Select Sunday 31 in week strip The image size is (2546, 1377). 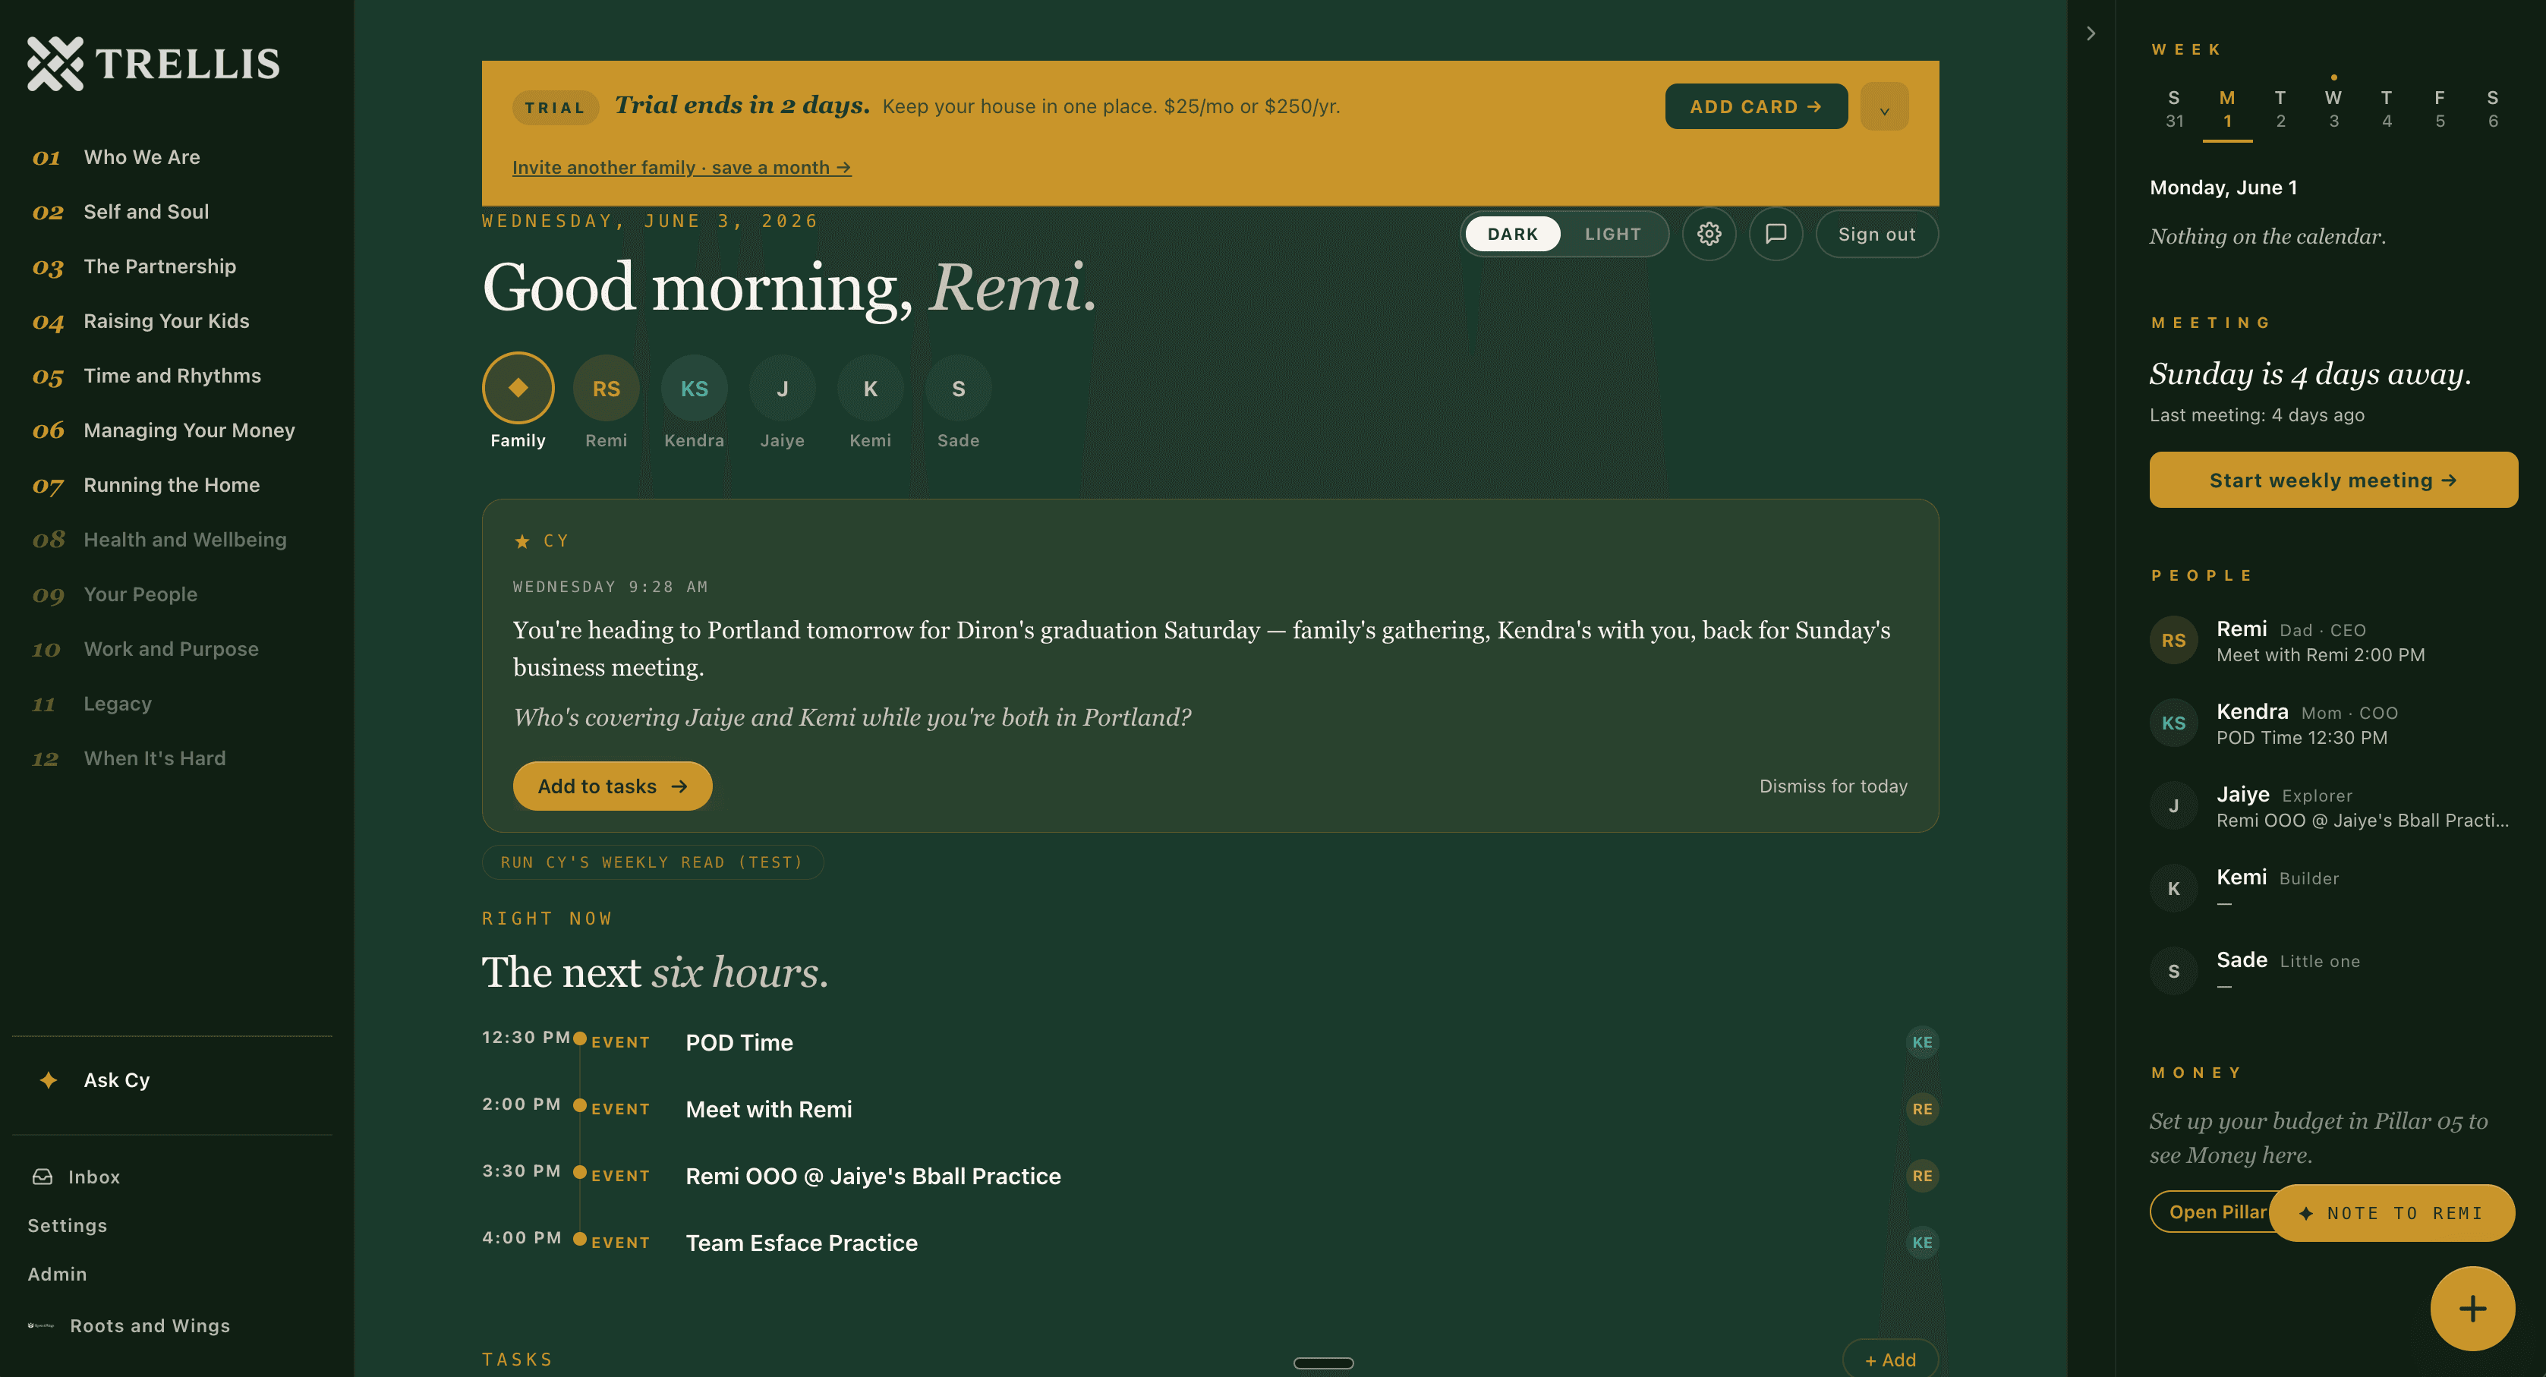(2173, 109)
